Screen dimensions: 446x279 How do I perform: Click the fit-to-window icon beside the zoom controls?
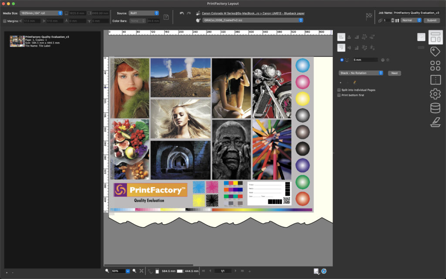(x=142, y=271)
